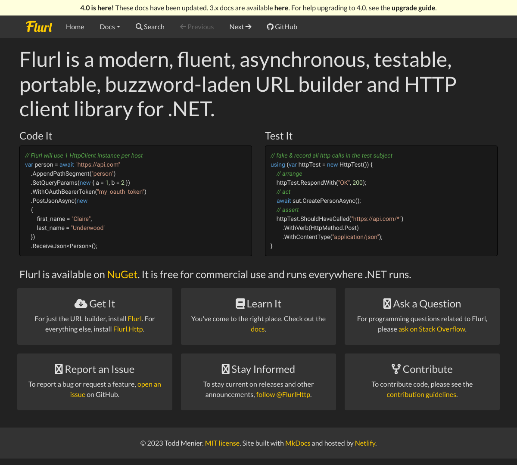Click the icon beside Report an Issue
Image resolution: width=517 pixels, height=465 pixels.
pos(59,369)
